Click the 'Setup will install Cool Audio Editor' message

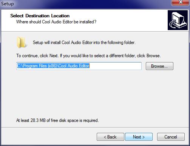84,43
